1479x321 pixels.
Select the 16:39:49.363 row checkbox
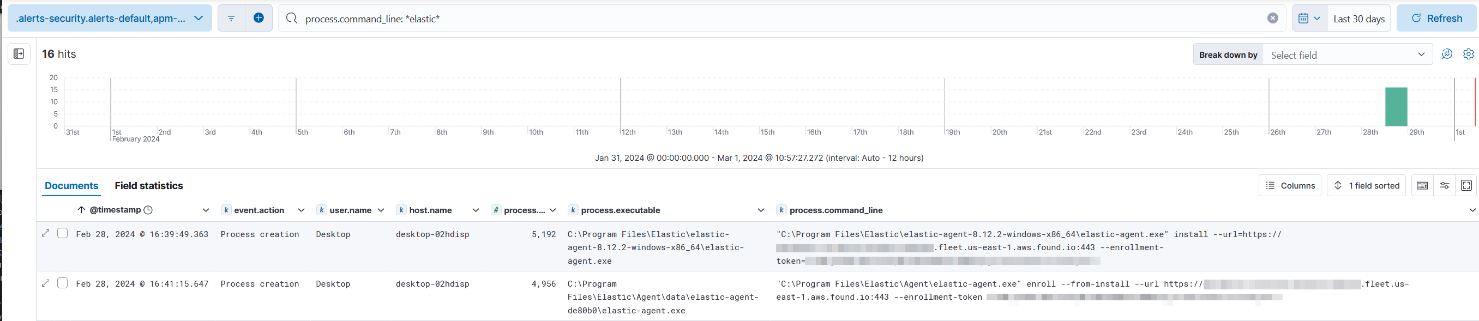63,233
